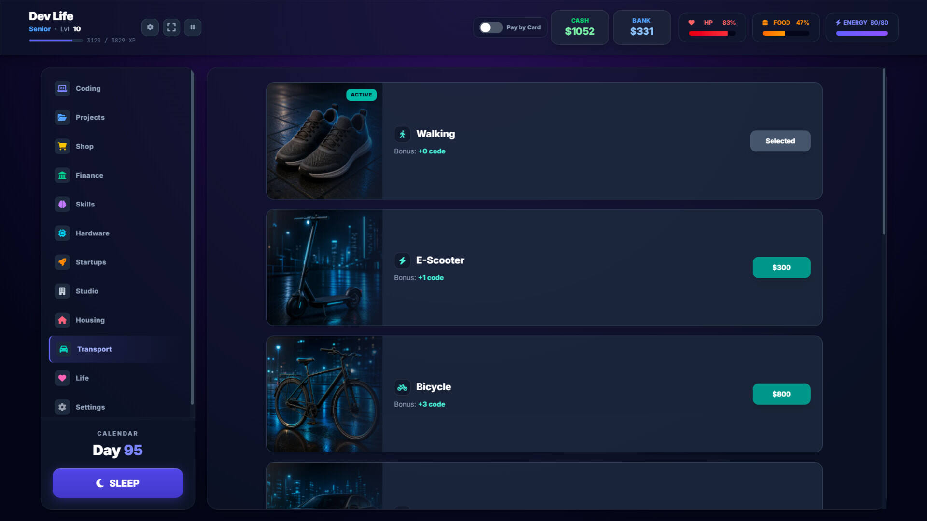Click the Day 95 calendar text

coord(118,450)
